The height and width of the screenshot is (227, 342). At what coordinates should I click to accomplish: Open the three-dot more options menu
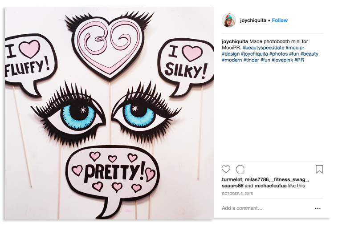[318, 208]
